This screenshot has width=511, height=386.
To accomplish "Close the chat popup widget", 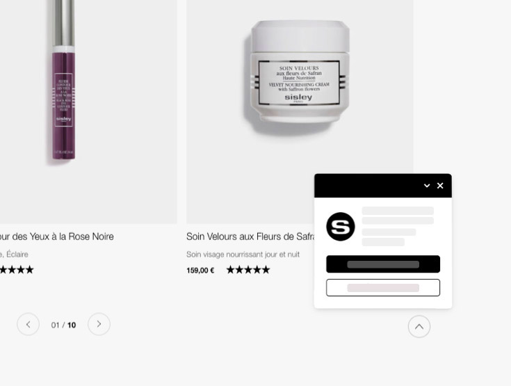I will pyautogui.click(x=440, y=186).
